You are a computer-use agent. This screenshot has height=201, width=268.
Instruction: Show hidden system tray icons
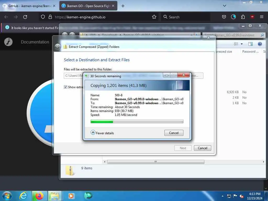222,196
